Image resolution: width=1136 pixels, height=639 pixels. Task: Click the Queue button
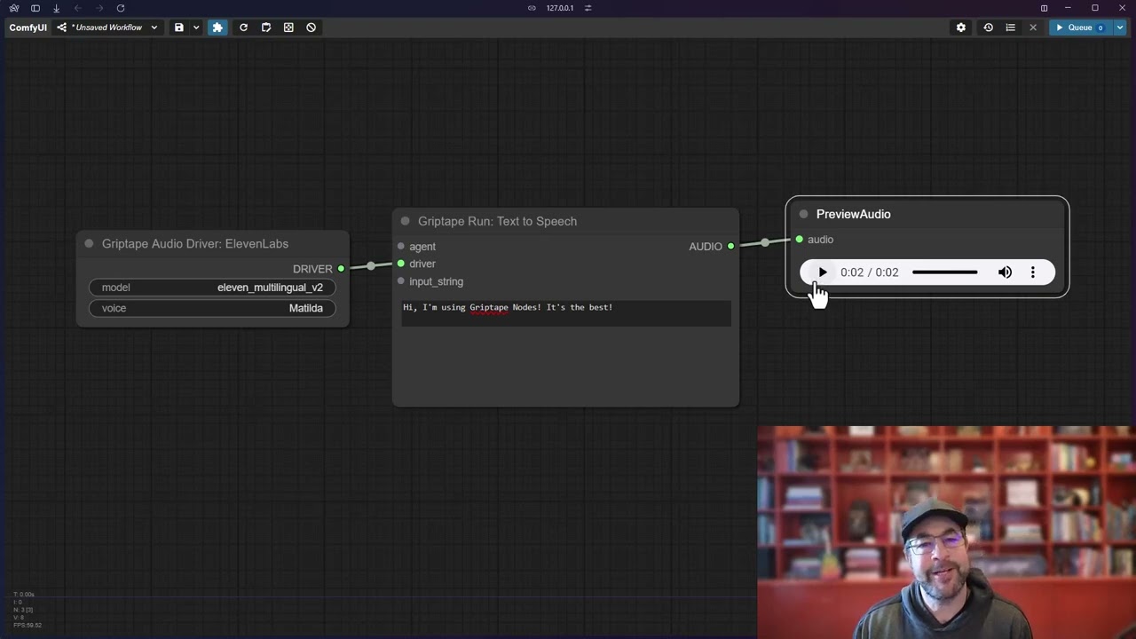[x=1080, y=28]
